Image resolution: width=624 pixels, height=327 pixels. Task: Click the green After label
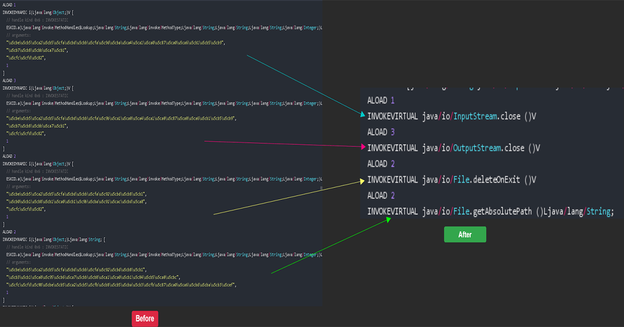(x=465, y=234)
